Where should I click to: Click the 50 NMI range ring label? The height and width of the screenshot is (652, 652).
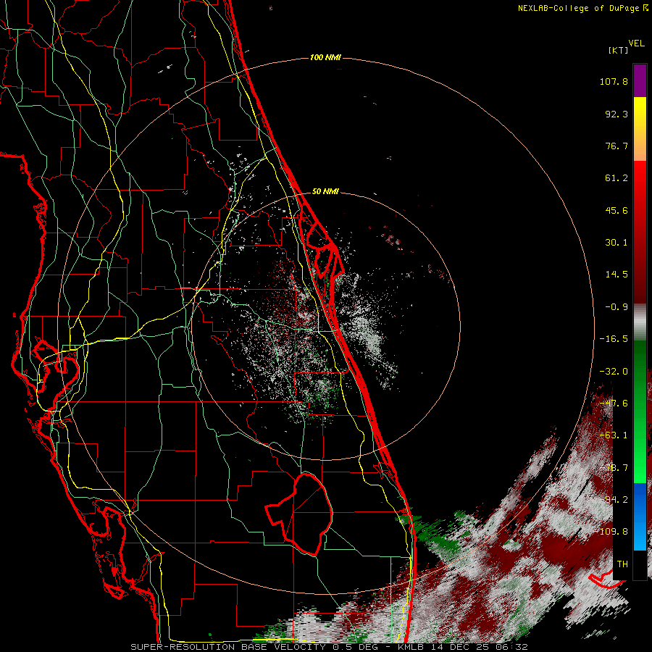[325, 191]
